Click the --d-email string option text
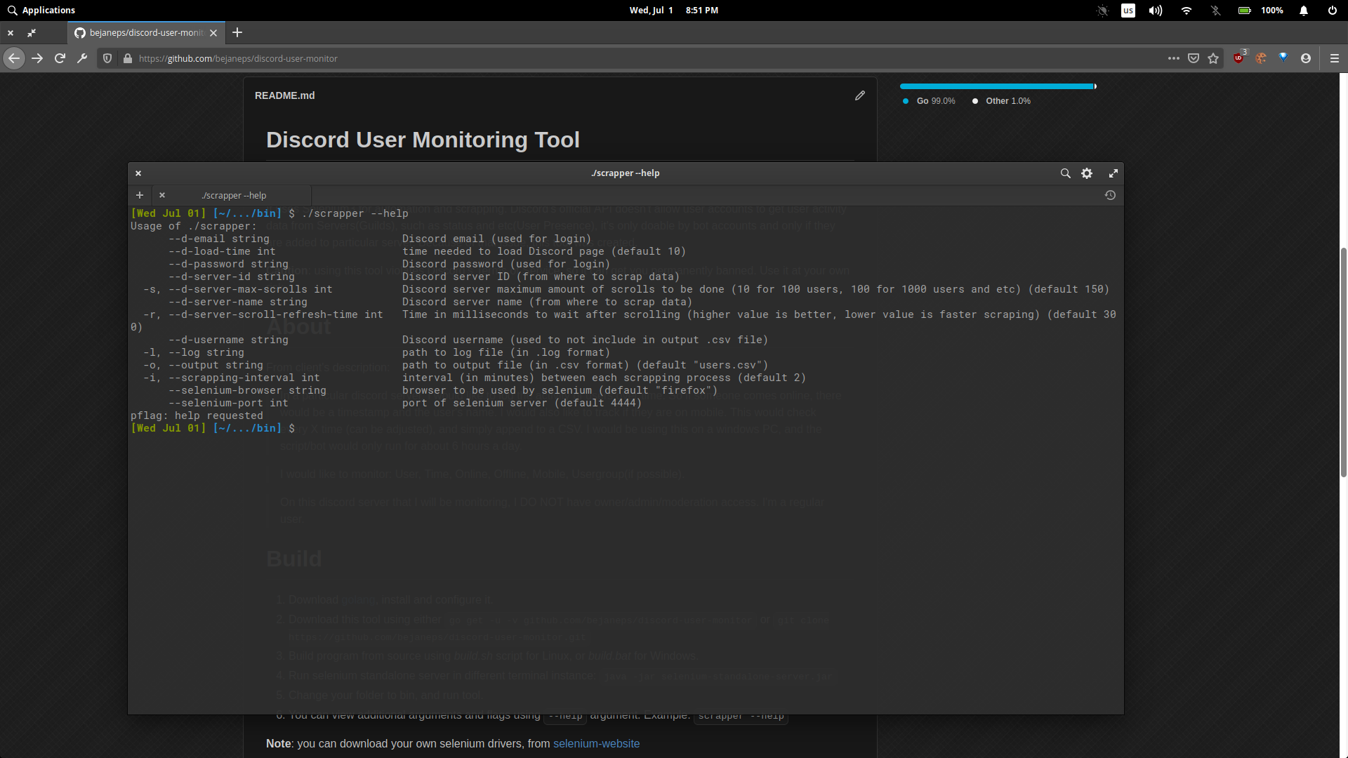Image resolution: width=1348 pixels, height=758 pixels. [x=219, y=239]
